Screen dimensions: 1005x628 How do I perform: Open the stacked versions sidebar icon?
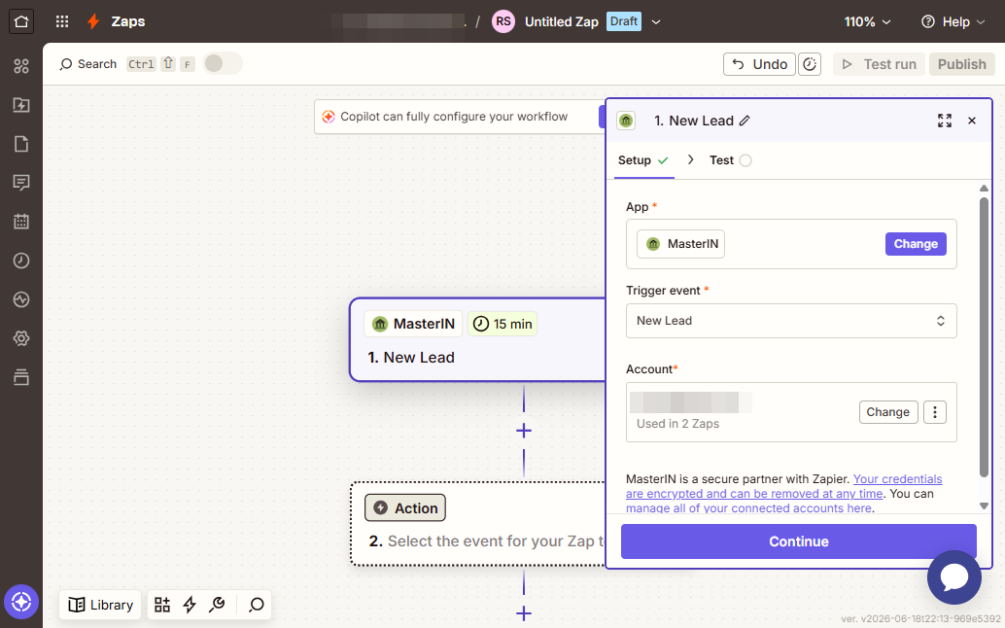[21, 377]
